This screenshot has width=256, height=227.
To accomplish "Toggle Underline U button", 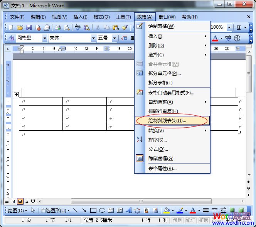I will click(x=239, y=27).
